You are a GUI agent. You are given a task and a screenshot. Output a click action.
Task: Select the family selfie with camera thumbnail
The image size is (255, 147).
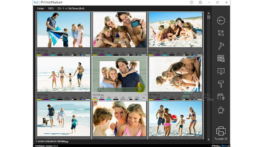click(120, 30)
